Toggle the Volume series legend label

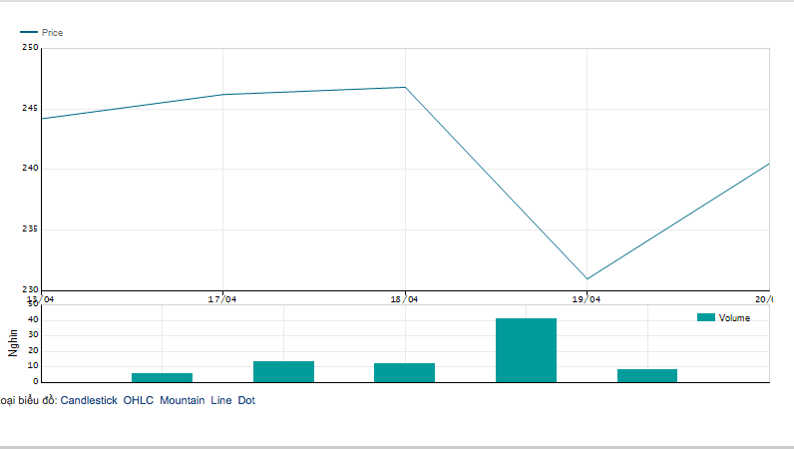tap(734, 317)
